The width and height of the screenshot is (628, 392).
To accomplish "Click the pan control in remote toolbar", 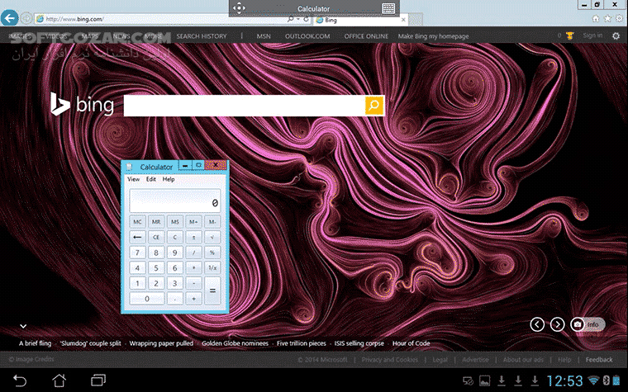I will click(x=238, y=8).
